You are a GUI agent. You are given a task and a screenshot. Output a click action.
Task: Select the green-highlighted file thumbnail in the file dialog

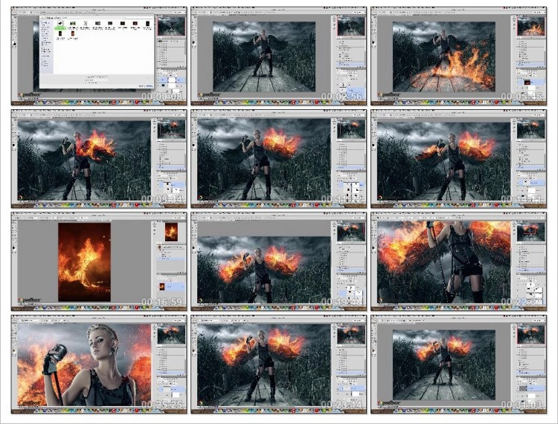60,25
